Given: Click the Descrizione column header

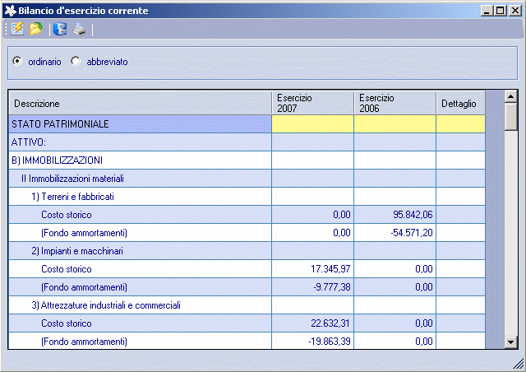Looking at the screenshot, I should [141, 103].
